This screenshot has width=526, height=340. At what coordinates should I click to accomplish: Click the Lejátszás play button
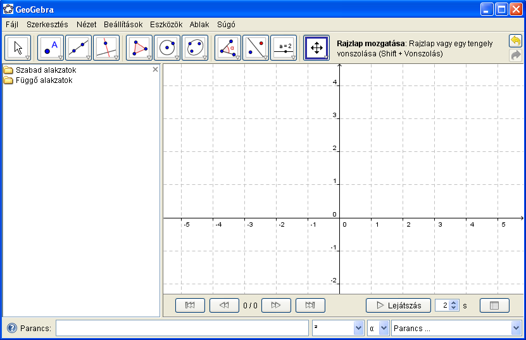(x=398, y=305)
